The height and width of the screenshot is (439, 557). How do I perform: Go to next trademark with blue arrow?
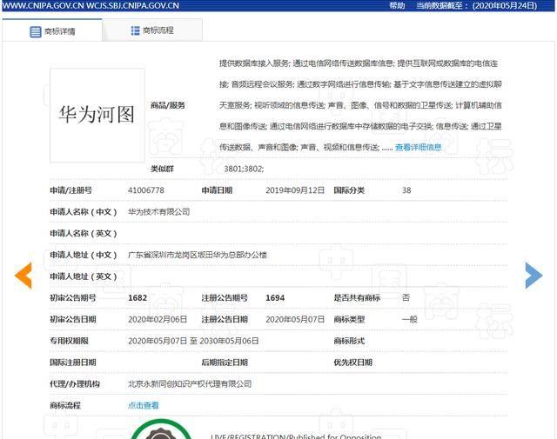pyautogui.click(x=534, y=276)
